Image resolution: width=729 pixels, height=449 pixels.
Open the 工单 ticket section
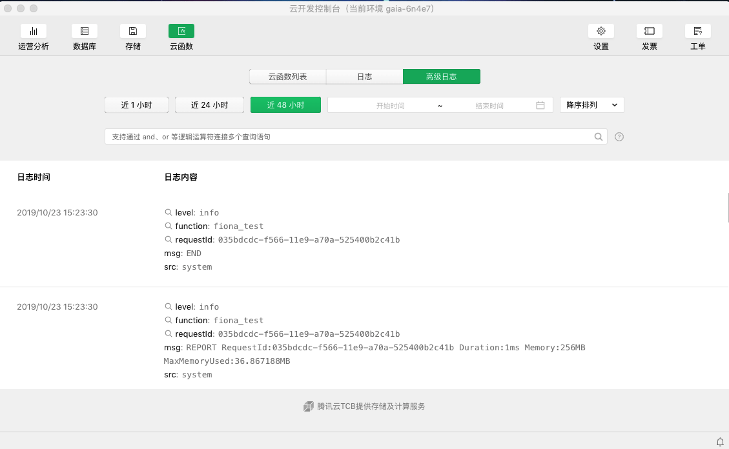pos(697,37)
